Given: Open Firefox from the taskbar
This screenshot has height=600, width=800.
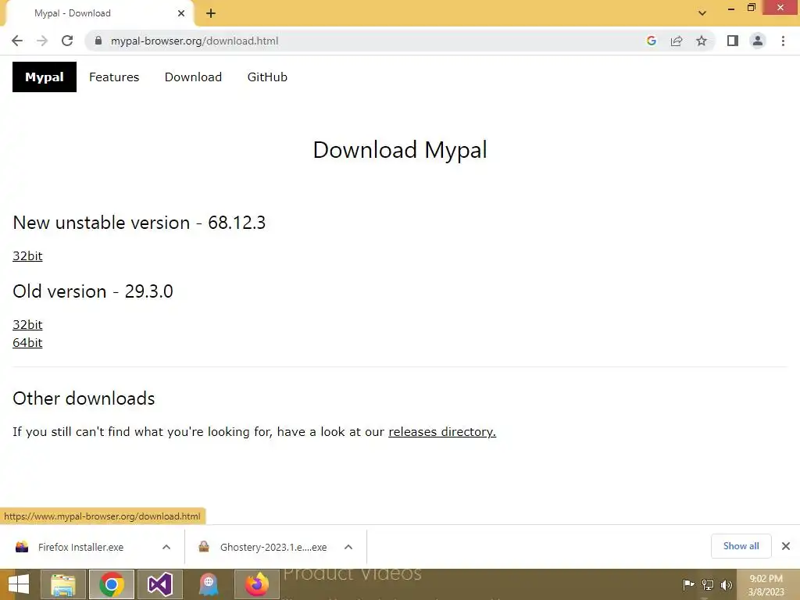Looking at the screenshot, I should pyautogui.click(x=256, y=584).
